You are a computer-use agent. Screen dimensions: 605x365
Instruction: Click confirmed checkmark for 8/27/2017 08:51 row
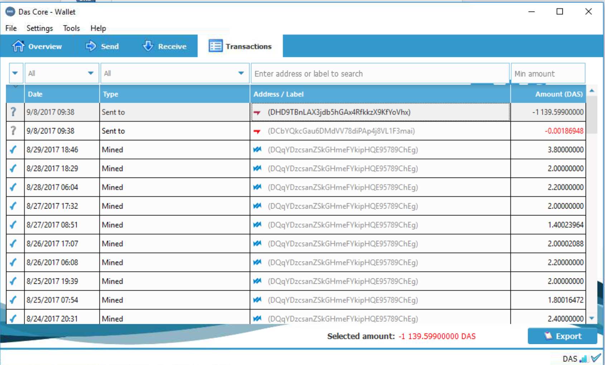point(14,225)
